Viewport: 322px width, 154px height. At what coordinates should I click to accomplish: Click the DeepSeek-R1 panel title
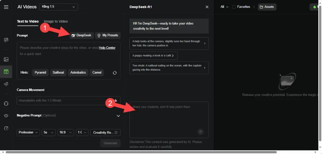[x=141, y=7]
